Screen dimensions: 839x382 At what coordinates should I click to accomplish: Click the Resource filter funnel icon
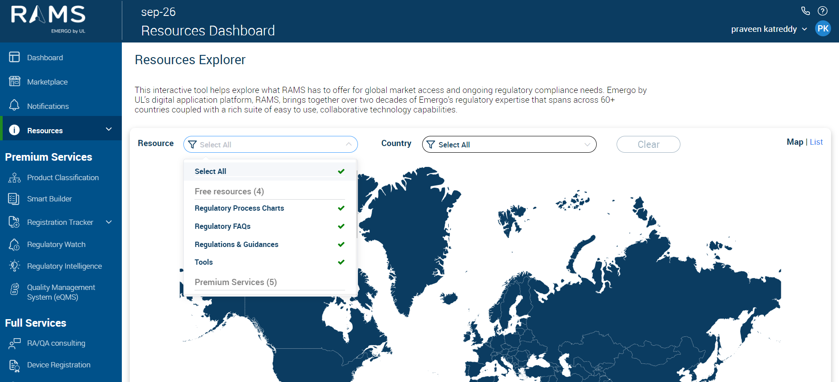coord(192,145)
